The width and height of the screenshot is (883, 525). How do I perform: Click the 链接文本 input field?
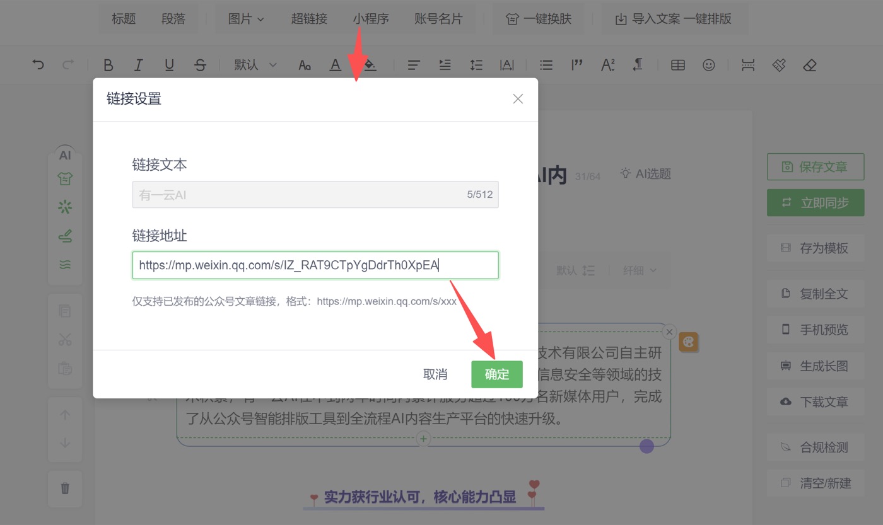pos(315,195)
